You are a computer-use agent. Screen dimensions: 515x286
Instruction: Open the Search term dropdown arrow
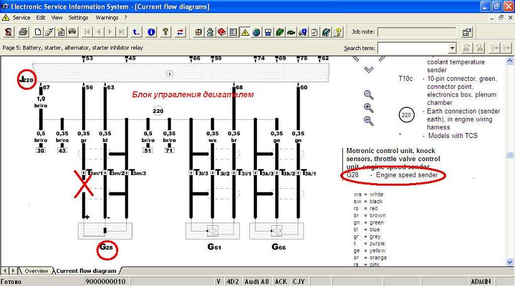click(x=452, y=48)
